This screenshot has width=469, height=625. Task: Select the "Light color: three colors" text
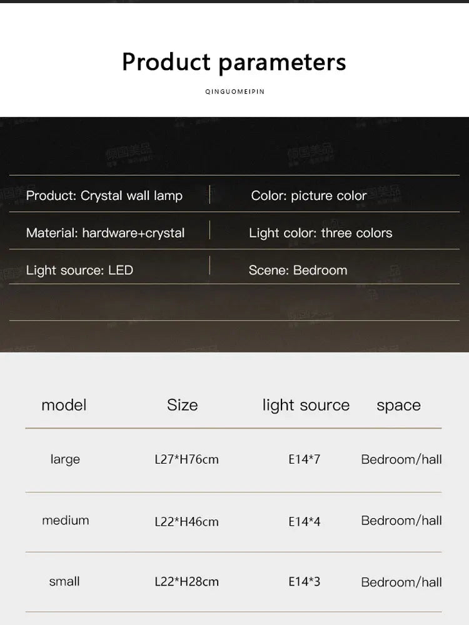(x=320, y=233)
